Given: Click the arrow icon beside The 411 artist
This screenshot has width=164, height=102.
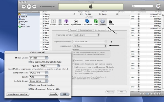Looking at the screenshot, I should (100, 14).
